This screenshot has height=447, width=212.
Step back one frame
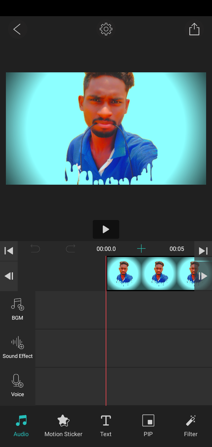tap(9, 276)
